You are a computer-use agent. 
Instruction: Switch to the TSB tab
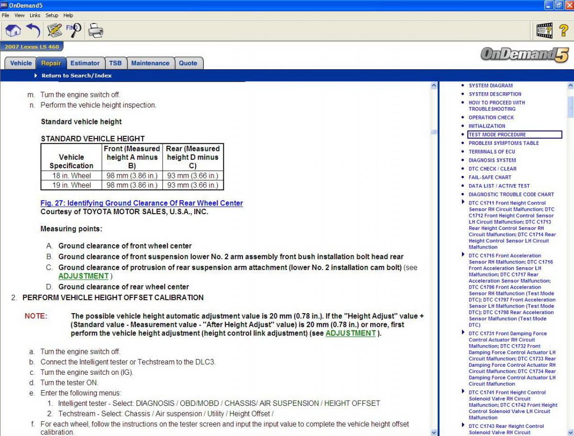(115, 63)
